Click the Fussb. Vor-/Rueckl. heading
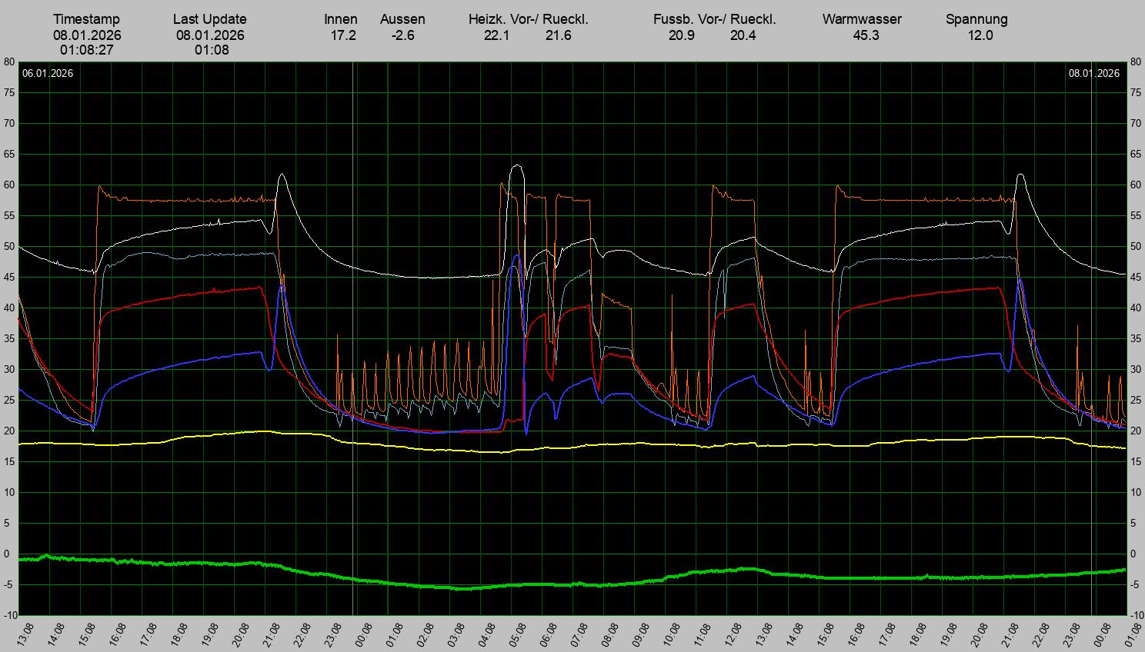 (714, 19)
